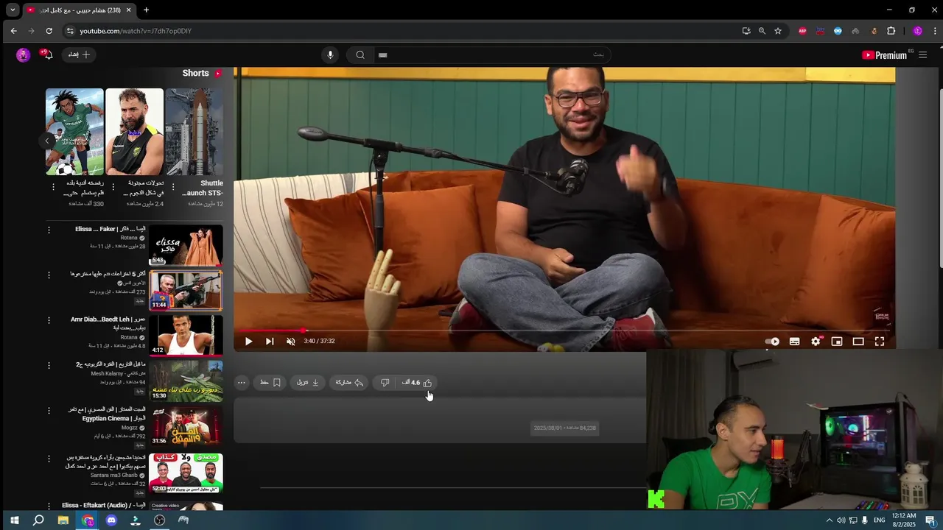Open options for 11:44 inventions video
Viewport: 943px width, 530px height.
click(x=49, y=275)
